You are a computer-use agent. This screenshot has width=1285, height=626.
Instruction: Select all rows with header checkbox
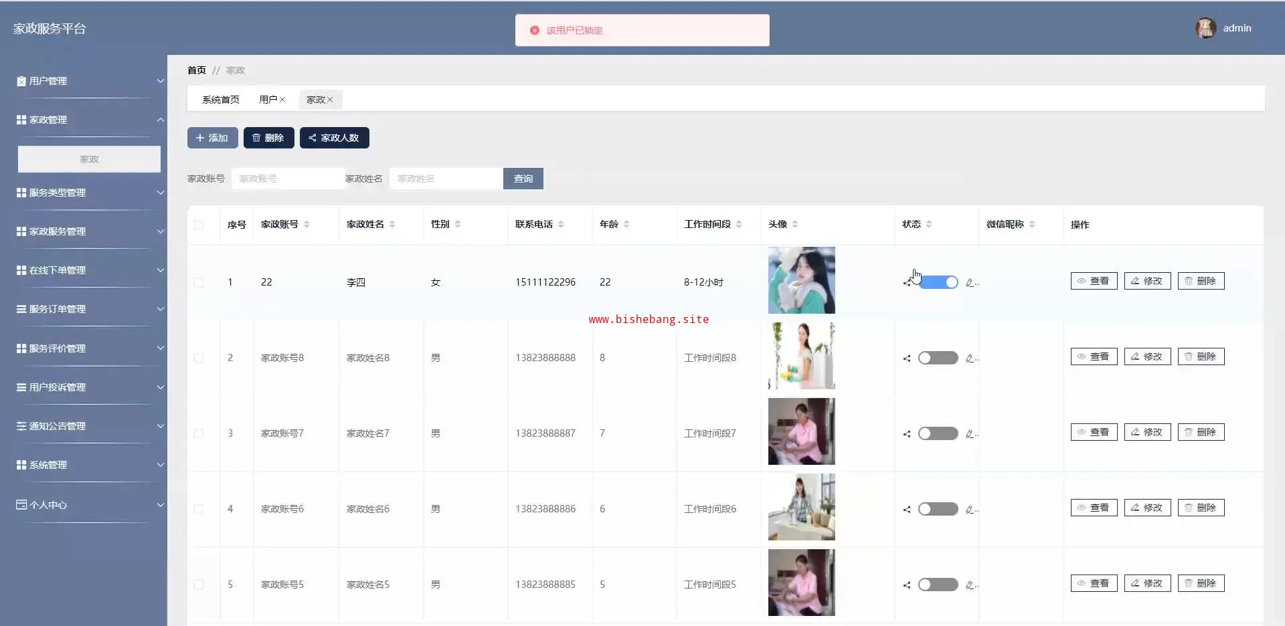click(199, 225)
